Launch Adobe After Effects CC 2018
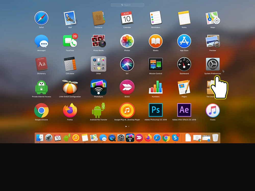 click(x=184, y=110)
